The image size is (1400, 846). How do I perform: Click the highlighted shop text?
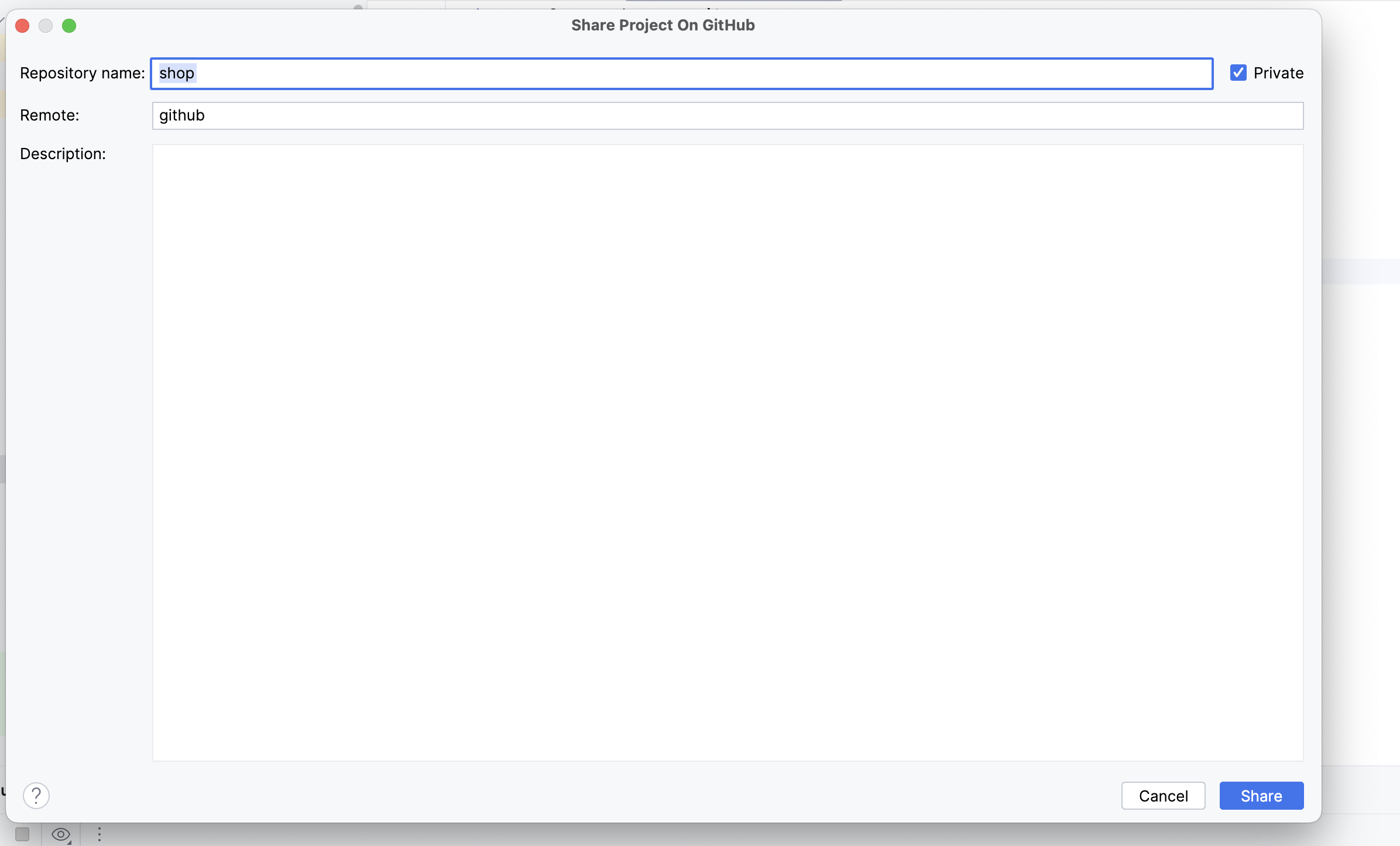tap(177, 73)
